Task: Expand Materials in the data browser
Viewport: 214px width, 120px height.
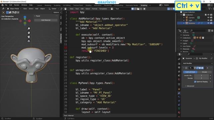Action: (181, 49)
